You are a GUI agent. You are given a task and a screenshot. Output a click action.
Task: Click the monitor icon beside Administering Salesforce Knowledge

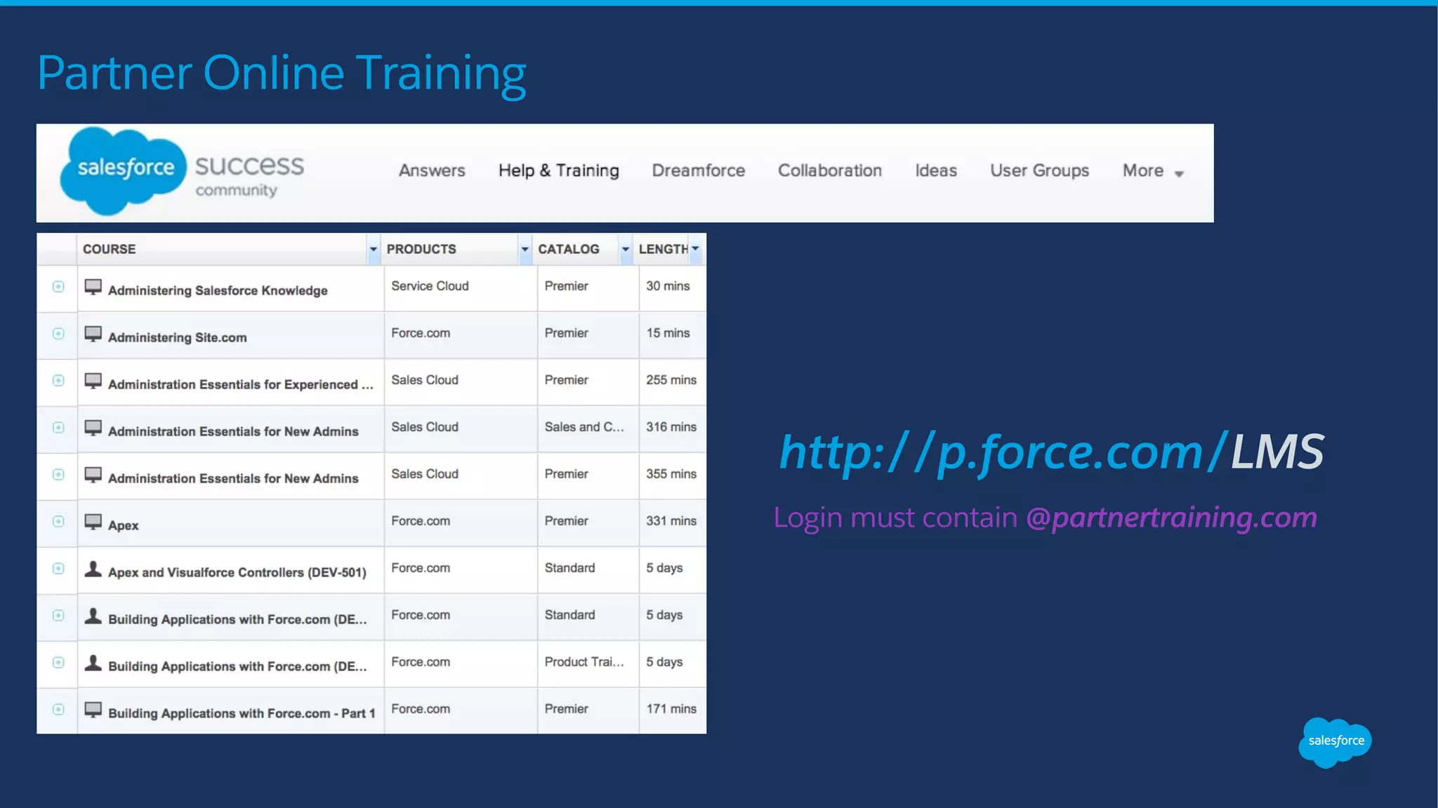(93, 288)
